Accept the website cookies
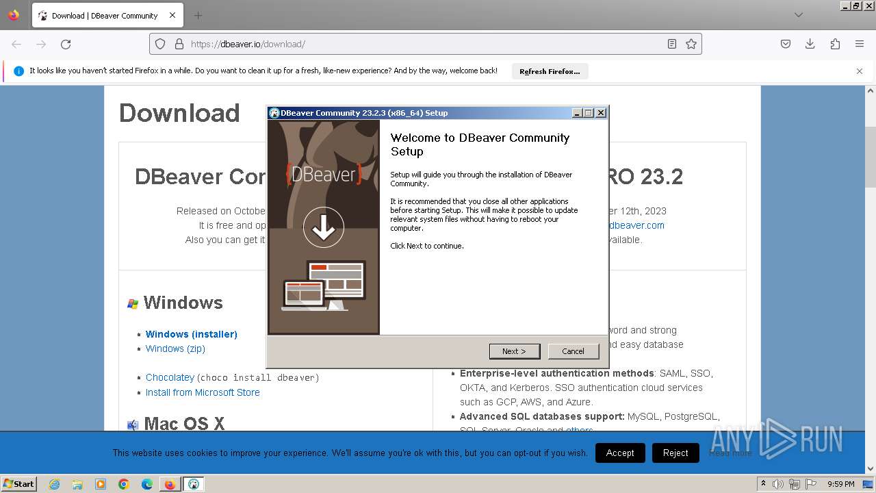This screenshot has height=493, width=876. coord(620,453)
